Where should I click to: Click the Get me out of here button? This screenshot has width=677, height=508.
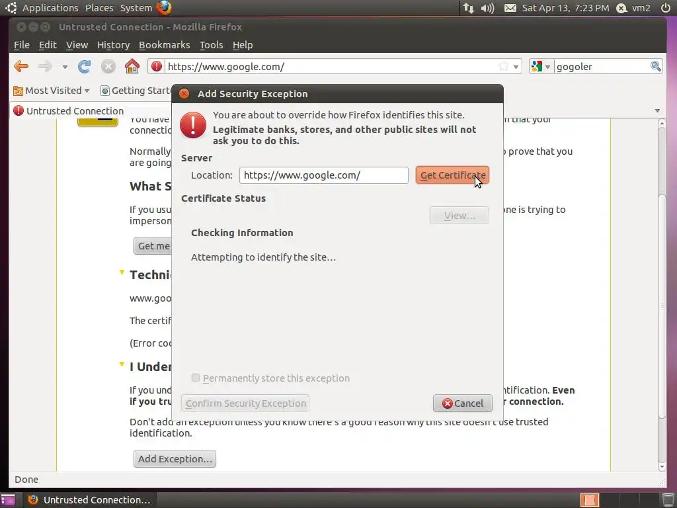[x=153, y=246]
